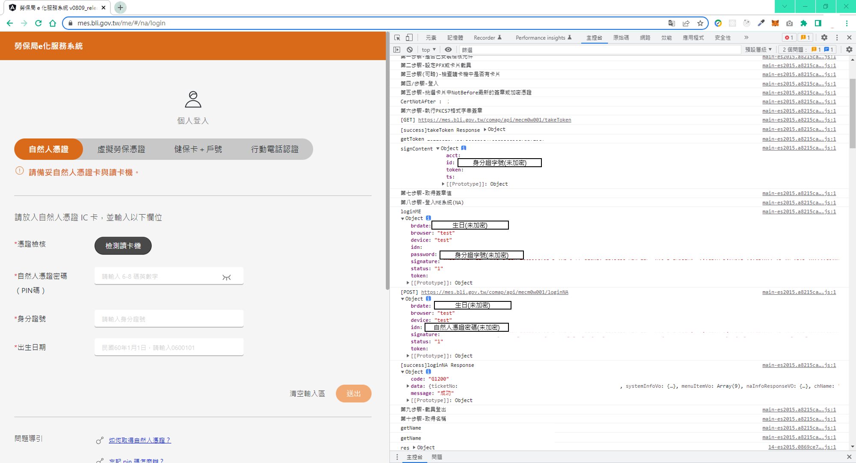Click the DevTools console vertical scrollbar

[852, 113]
